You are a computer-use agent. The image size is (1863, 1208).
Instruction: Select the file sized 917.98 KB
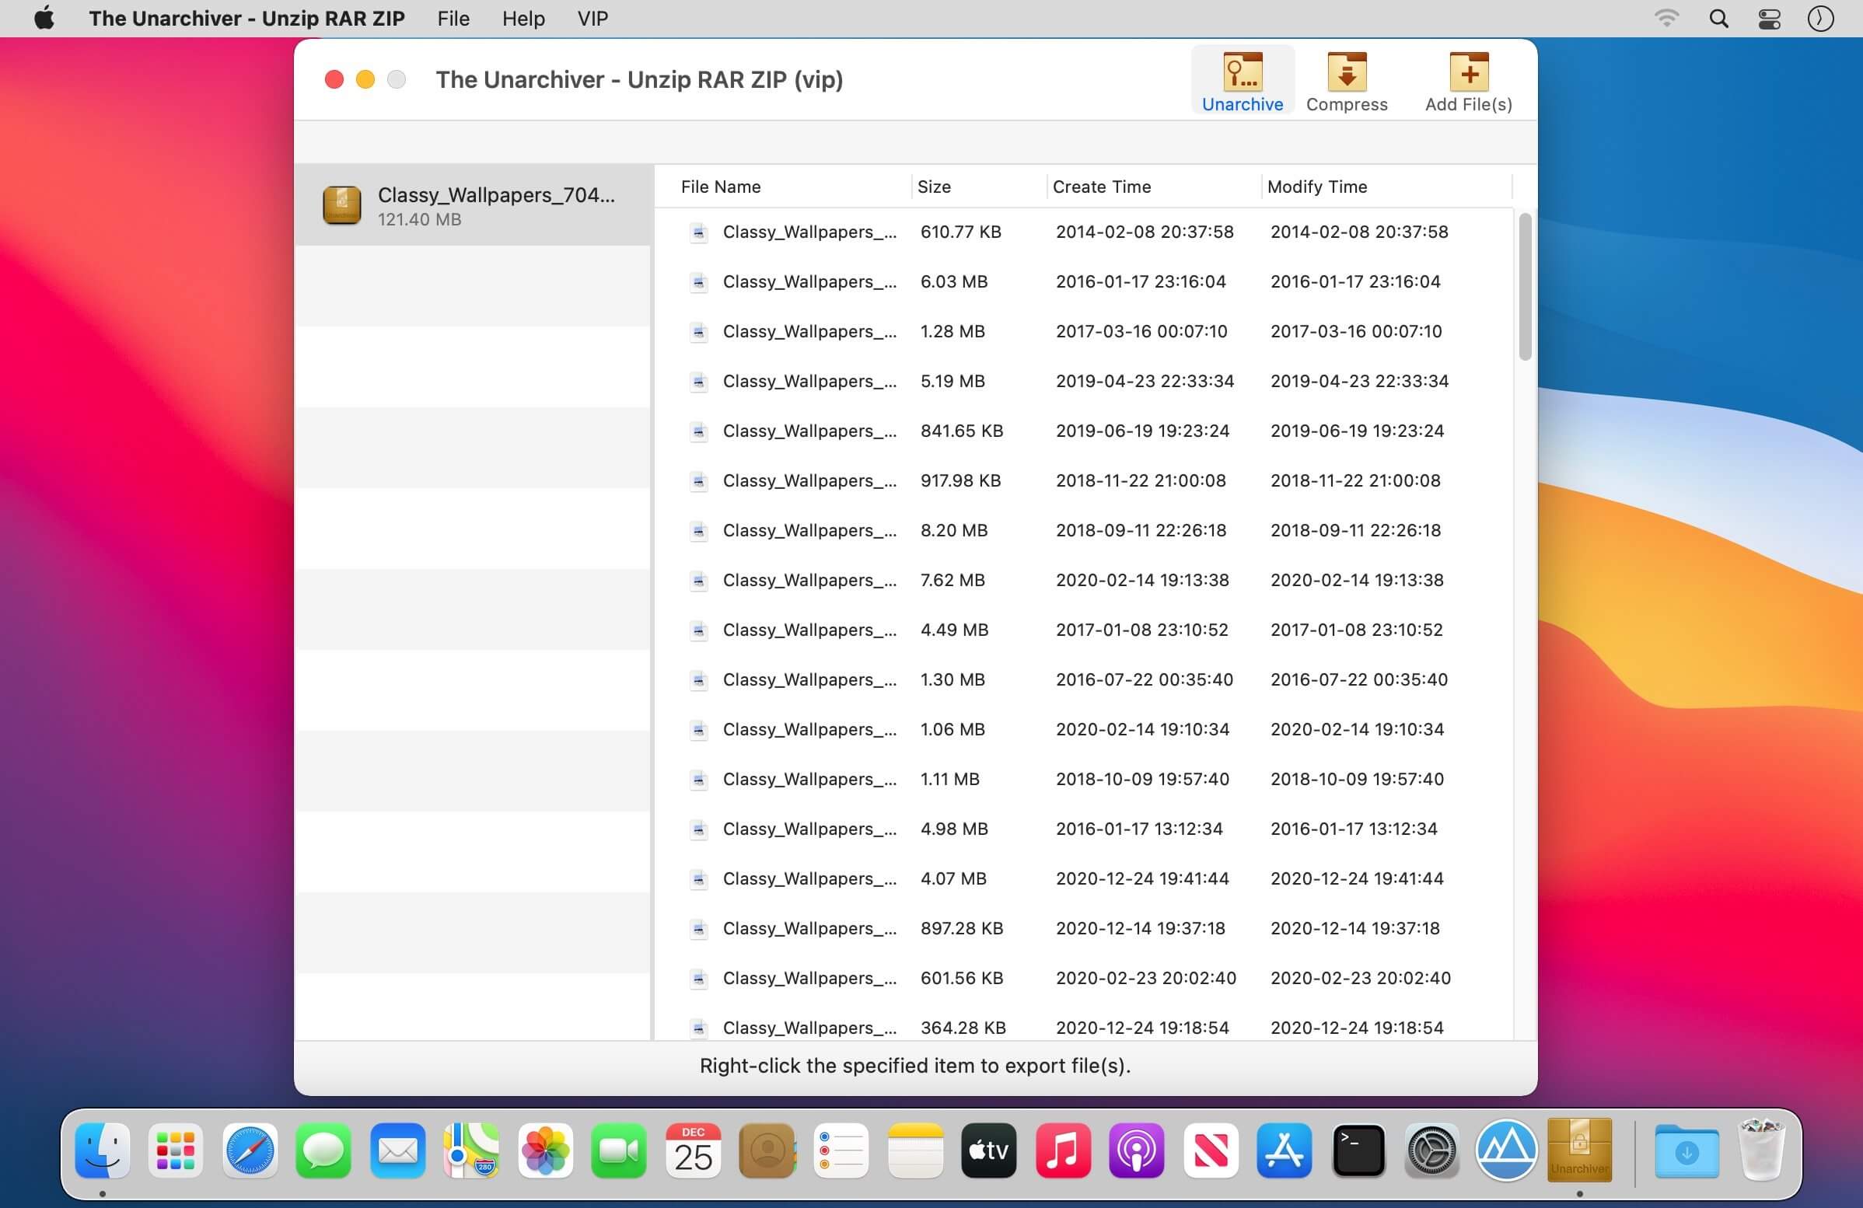(x=1083, y=481)
